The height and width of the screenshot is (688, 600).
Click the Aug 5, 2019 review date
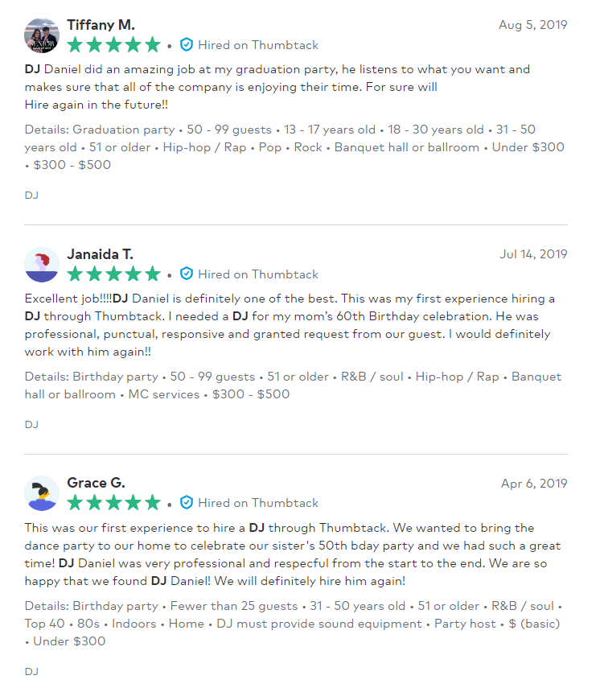[x=532, y=25]
